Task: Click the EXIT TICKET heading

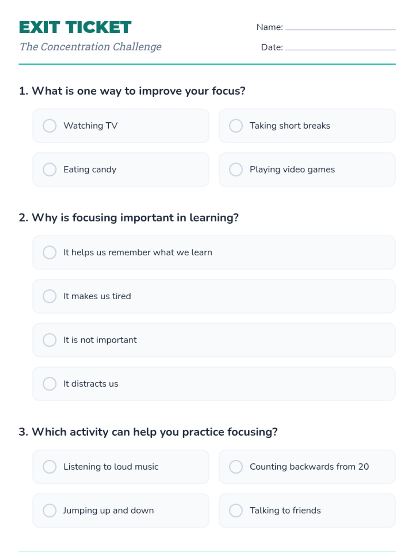Action: 75,27
